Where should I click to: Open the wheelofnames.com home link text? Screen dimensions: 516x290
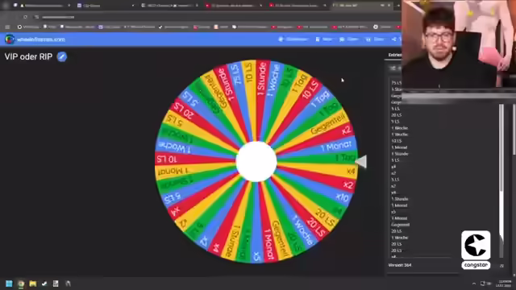click(x=41, y=39)
